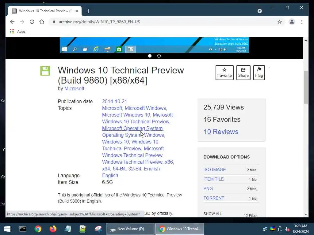The image size is (314, 235).
Task: Open the paint palette taskbar icon
Action: (x=98, y=229)
